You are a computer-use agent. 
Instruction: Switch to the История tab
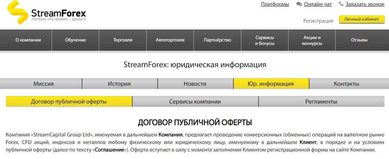[x=119, y=84]
